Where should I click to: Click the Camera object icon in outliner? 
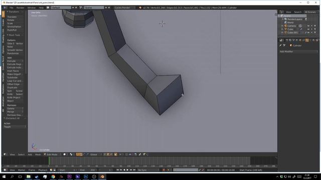pyautogui.click(x=286, y=26)
